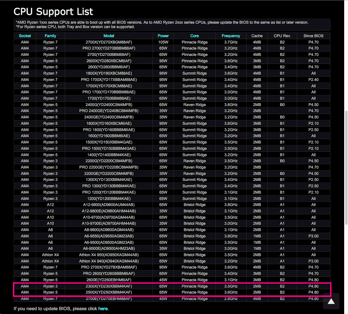The width and height of the screenshot is (348, 314).
Task: Select model cell PRO 2600(YD260BBBM6IAF)
Action: click(109, 274)
